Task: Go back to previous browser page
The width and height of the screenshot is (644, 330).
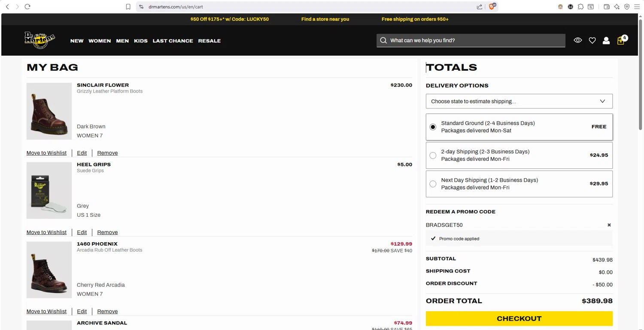Action: point(7,7)
